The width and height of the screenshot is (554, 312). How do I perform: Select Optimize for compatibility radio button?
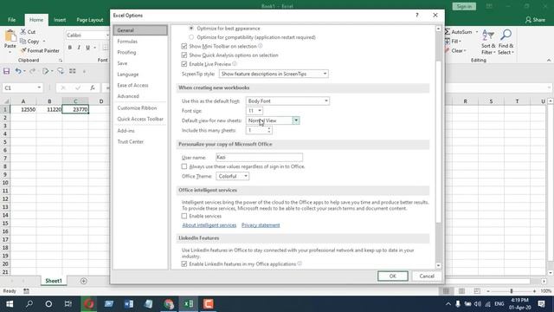tap(191, 37)
